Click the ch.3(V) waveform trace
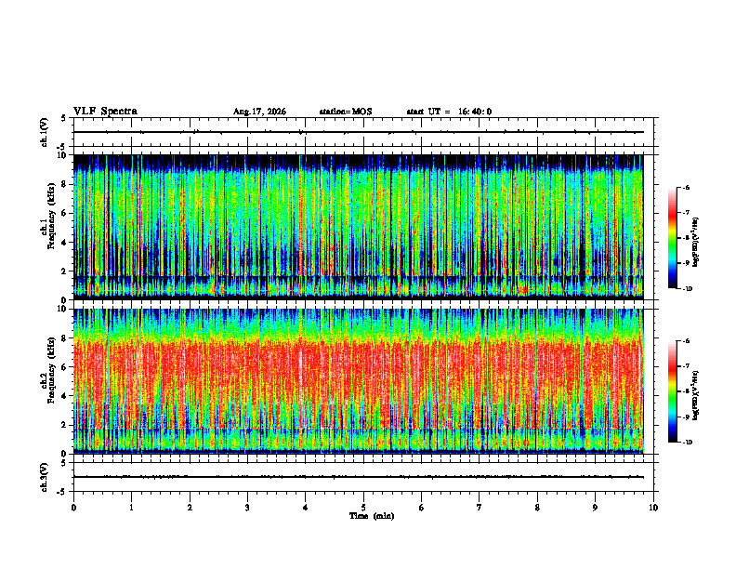736x569 pixels. 358,477
